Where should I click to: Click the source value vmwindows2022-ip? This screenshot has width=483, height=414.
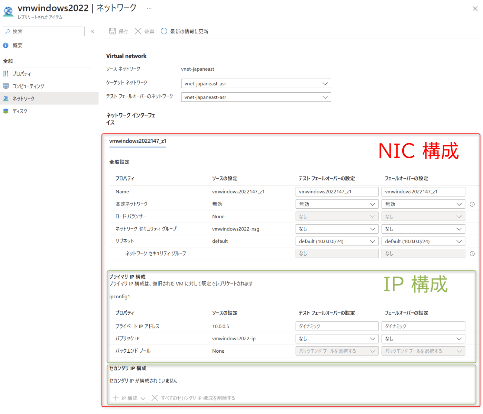[x=234, y=339]
